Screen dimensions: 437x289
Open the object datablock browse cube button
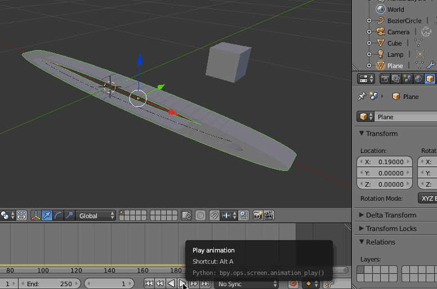[366, 117]
